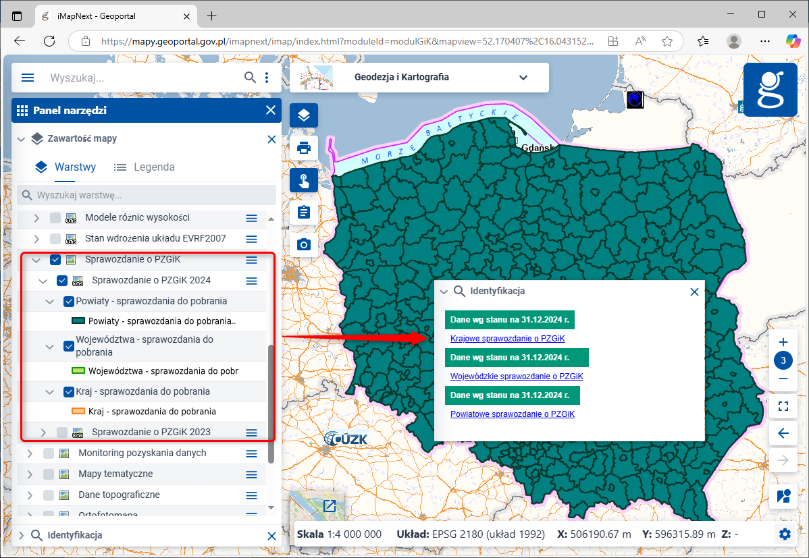Open the Krajowe sprawozdanie o PZGiK link
Screen dimensions: 809x558
pyautogui.click(x=506, y=338)
